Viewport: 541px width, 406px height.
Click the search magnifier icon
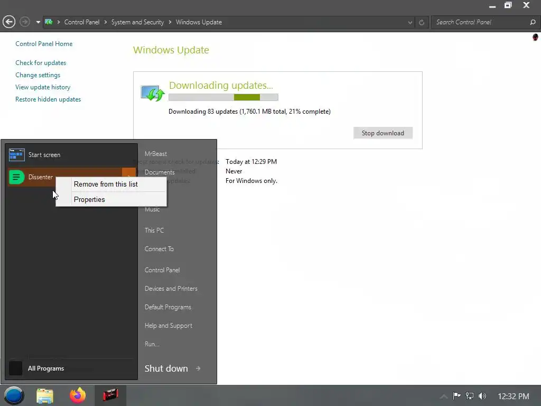(x=533, y=22)
